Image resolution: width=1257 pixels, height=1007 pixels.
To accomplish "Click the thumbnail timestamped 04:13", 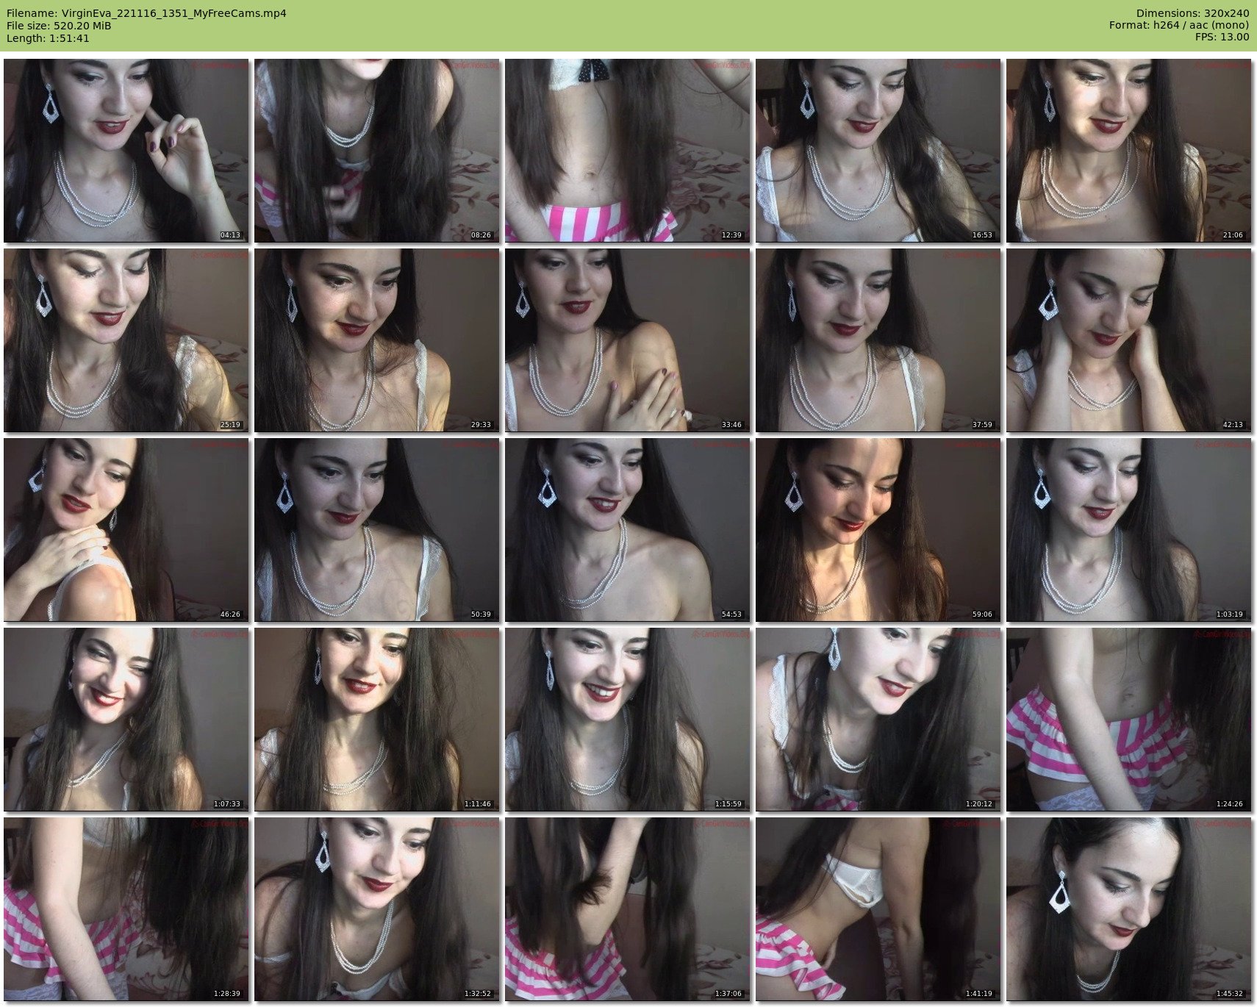I will (126, 151).
